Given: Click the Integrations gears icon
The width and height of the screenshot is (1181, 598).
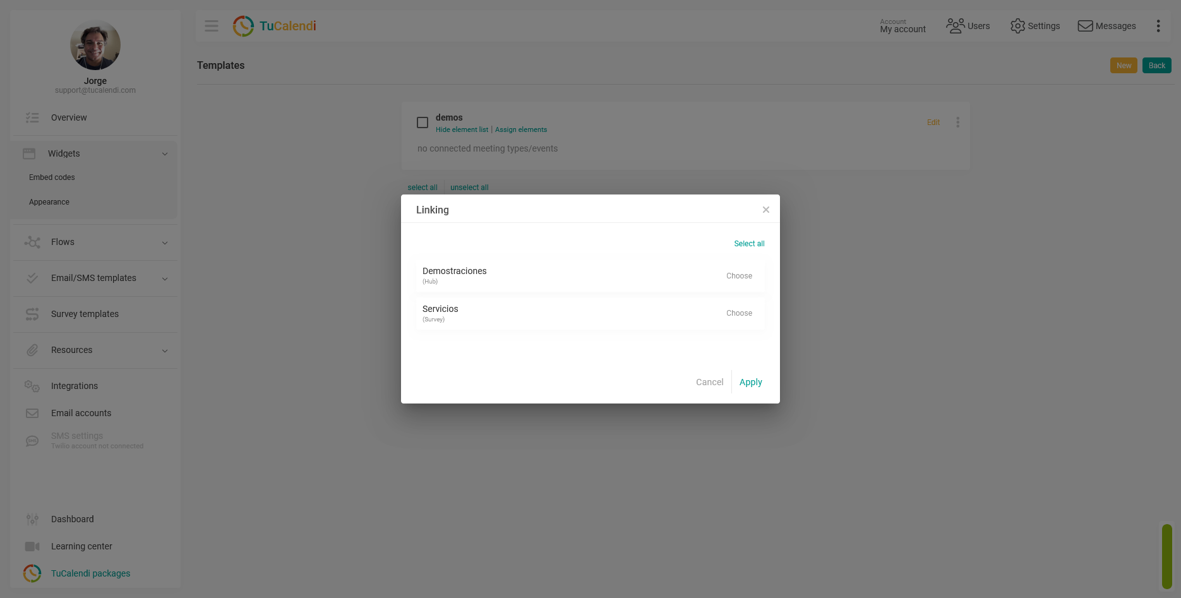Looking at the screenshot, I should [32, 386].
